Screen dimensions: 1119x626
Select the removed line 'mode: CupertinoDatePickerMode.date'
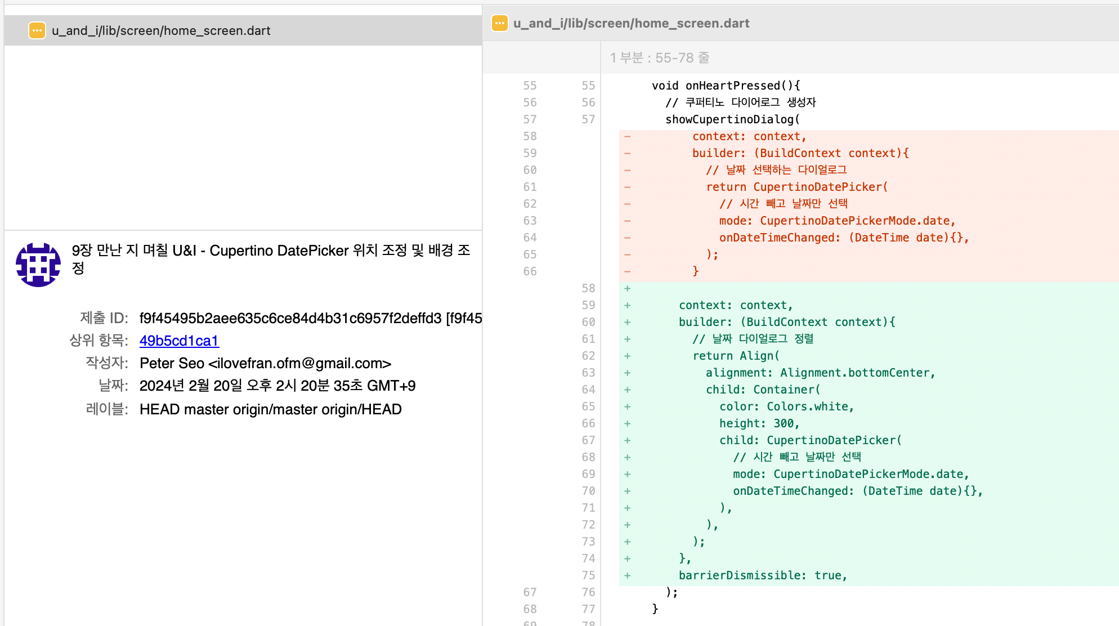tap(837, 221)
